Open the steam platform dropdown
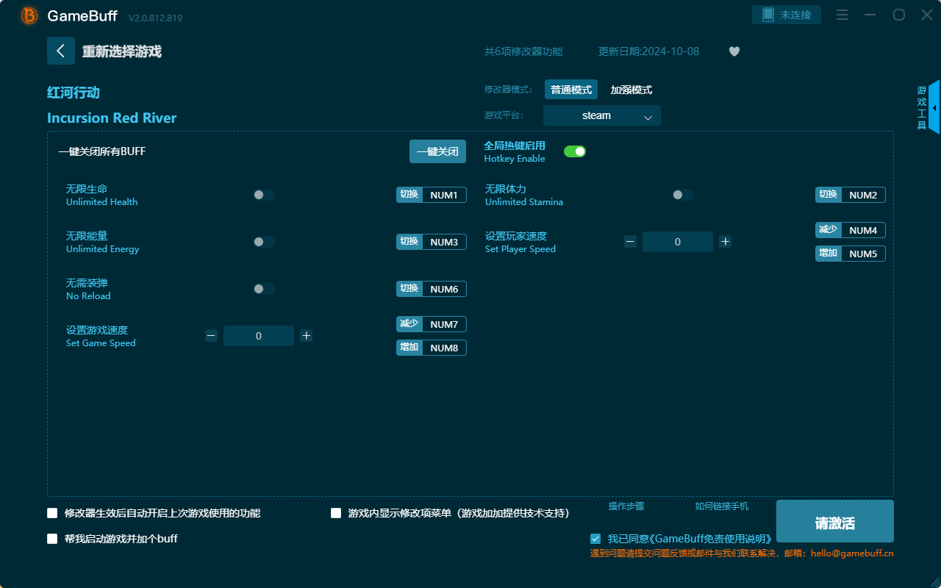The height and width of the screenshot is (588, 941). coord(601,115)
